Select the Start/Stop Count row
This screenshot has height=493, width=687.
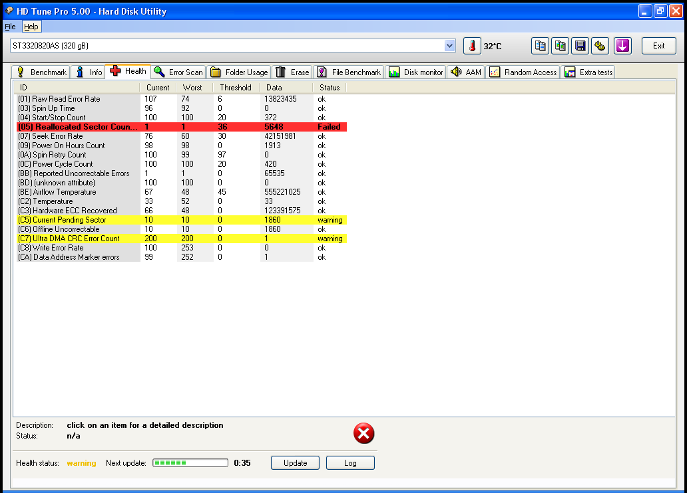pyautogui.click(x=182, y=118)
